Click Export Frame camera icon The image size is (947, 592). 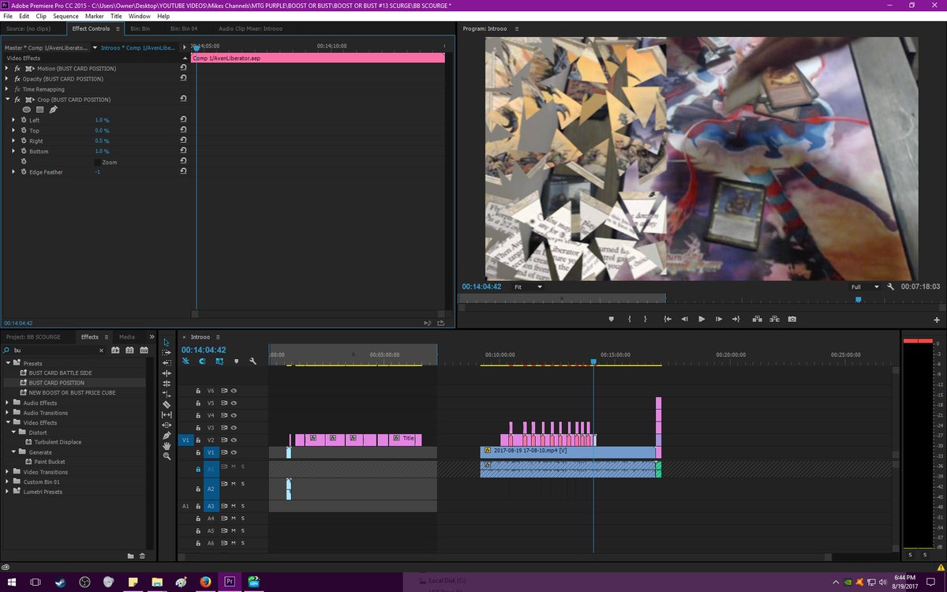[x=792, y=319]
